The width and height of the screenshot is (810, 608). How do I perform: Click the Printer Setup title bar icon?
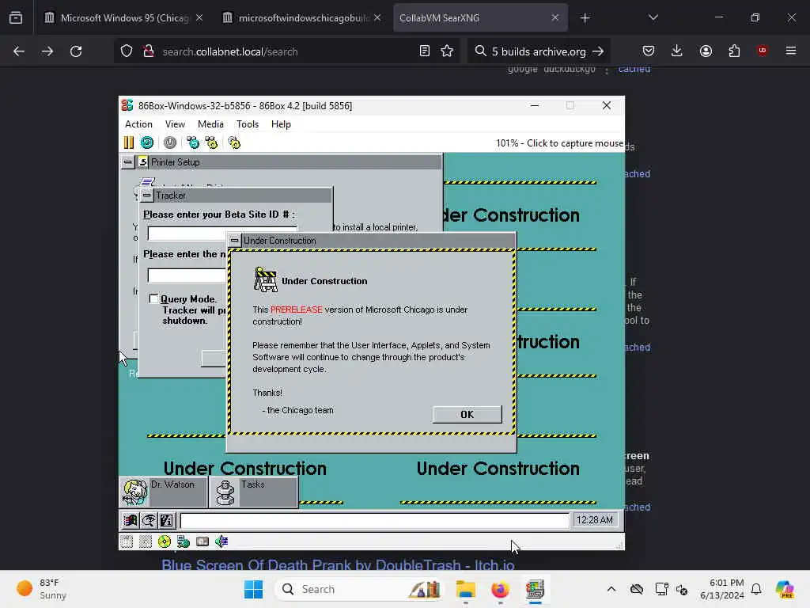pos(142,161)
